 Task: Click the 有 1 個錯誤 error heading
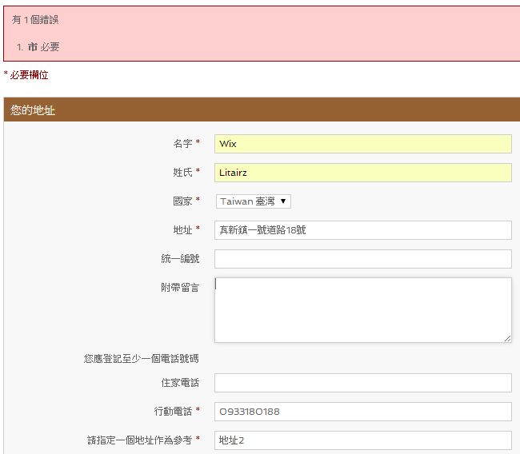point(35,20)
